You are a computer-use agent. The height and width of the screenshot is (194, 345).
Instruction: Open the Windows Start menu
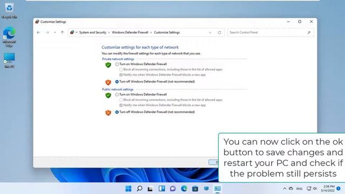click(x=128, y=189)
